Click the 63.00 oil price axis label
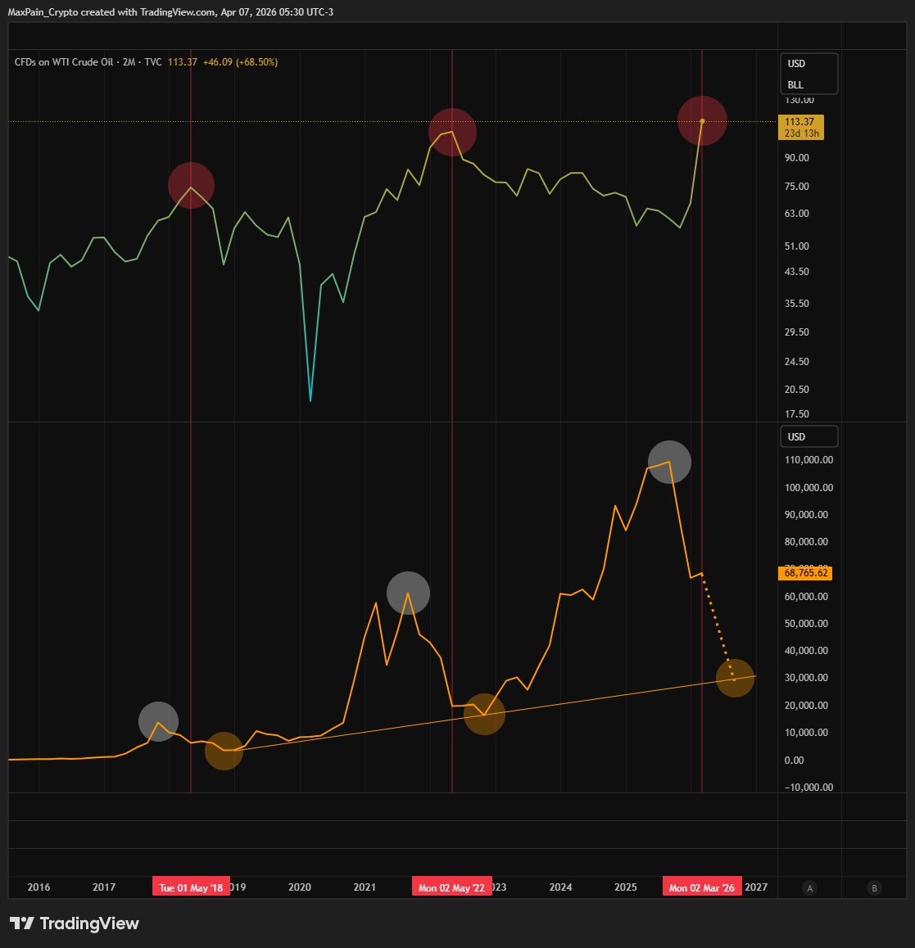Screen dimensions: 915x948 797,214
